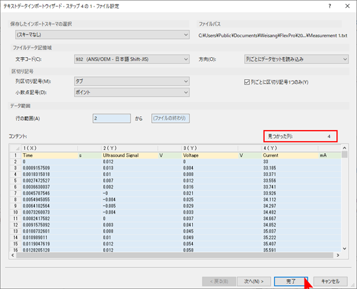Click the row range start field containing 2
This screenshot has height=289, width=357.
click(112, 118)
